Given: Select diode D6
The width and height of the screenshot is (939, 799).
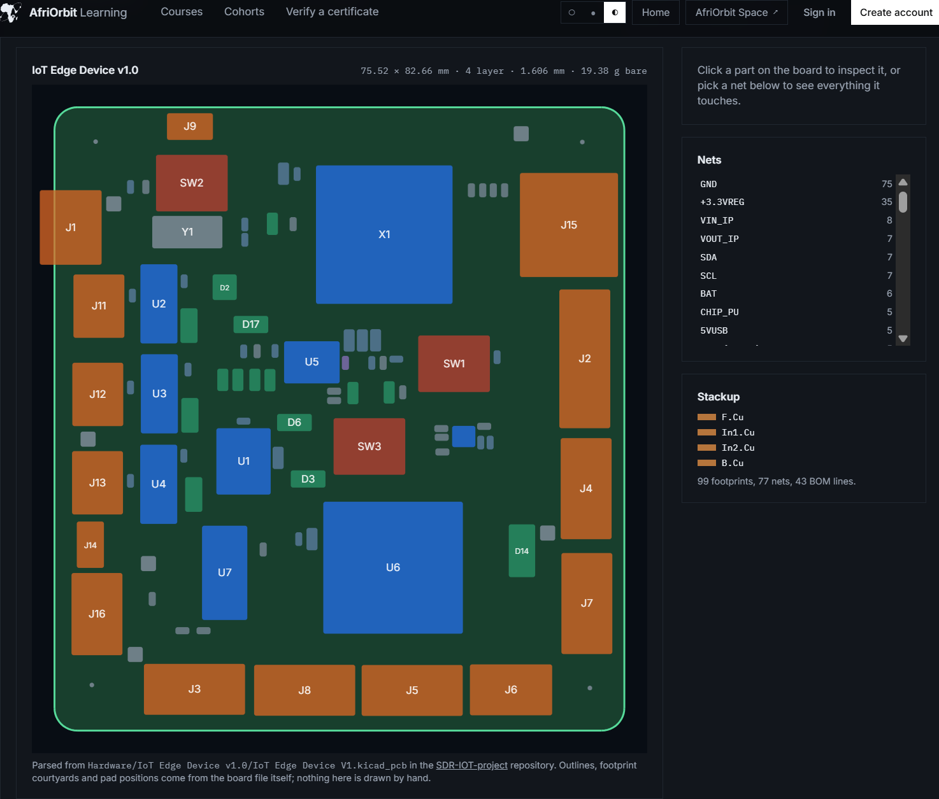Looking at the screenshot, I should coord(294,422).
